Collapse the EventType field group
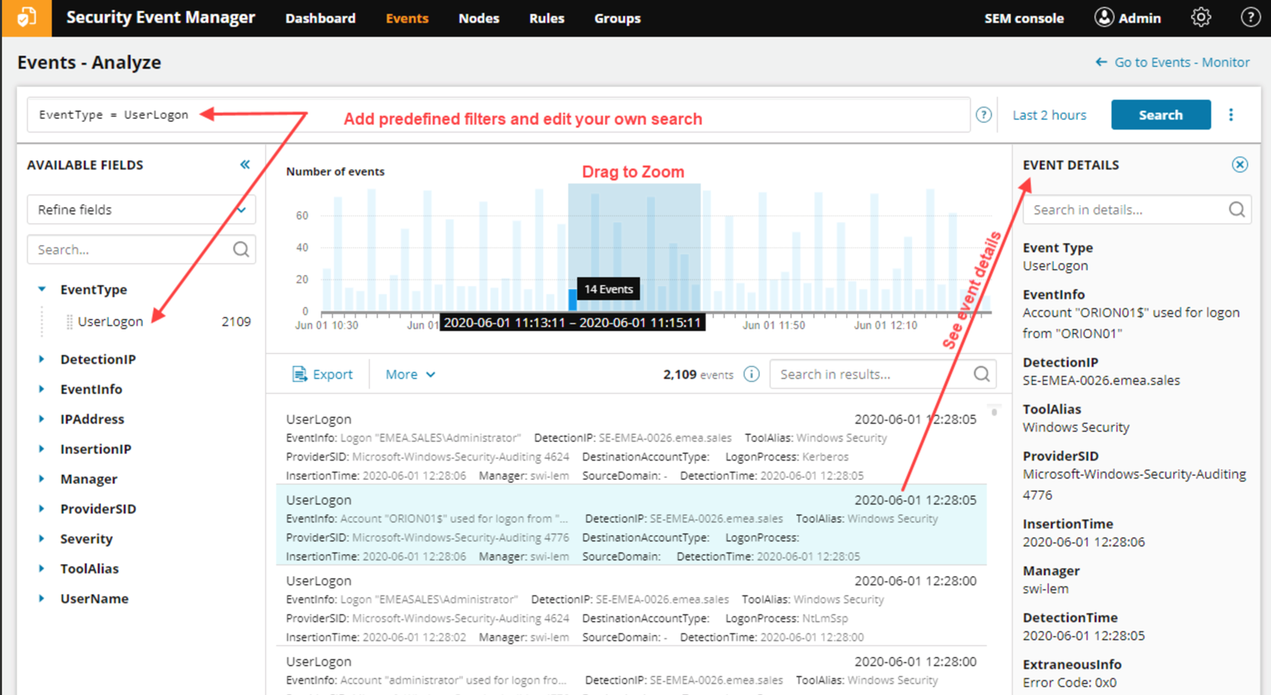1271x695 pixels. point(42,289)
